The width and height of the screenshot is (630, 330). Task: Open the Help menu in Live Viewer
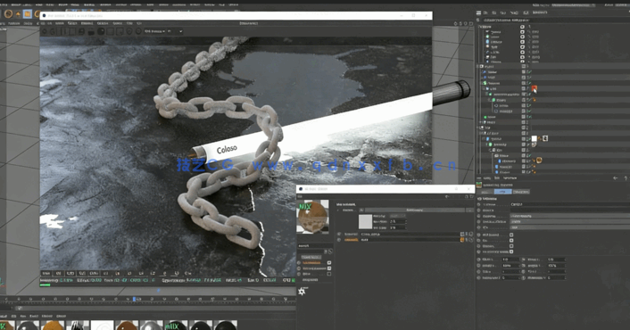click(129, 24)
